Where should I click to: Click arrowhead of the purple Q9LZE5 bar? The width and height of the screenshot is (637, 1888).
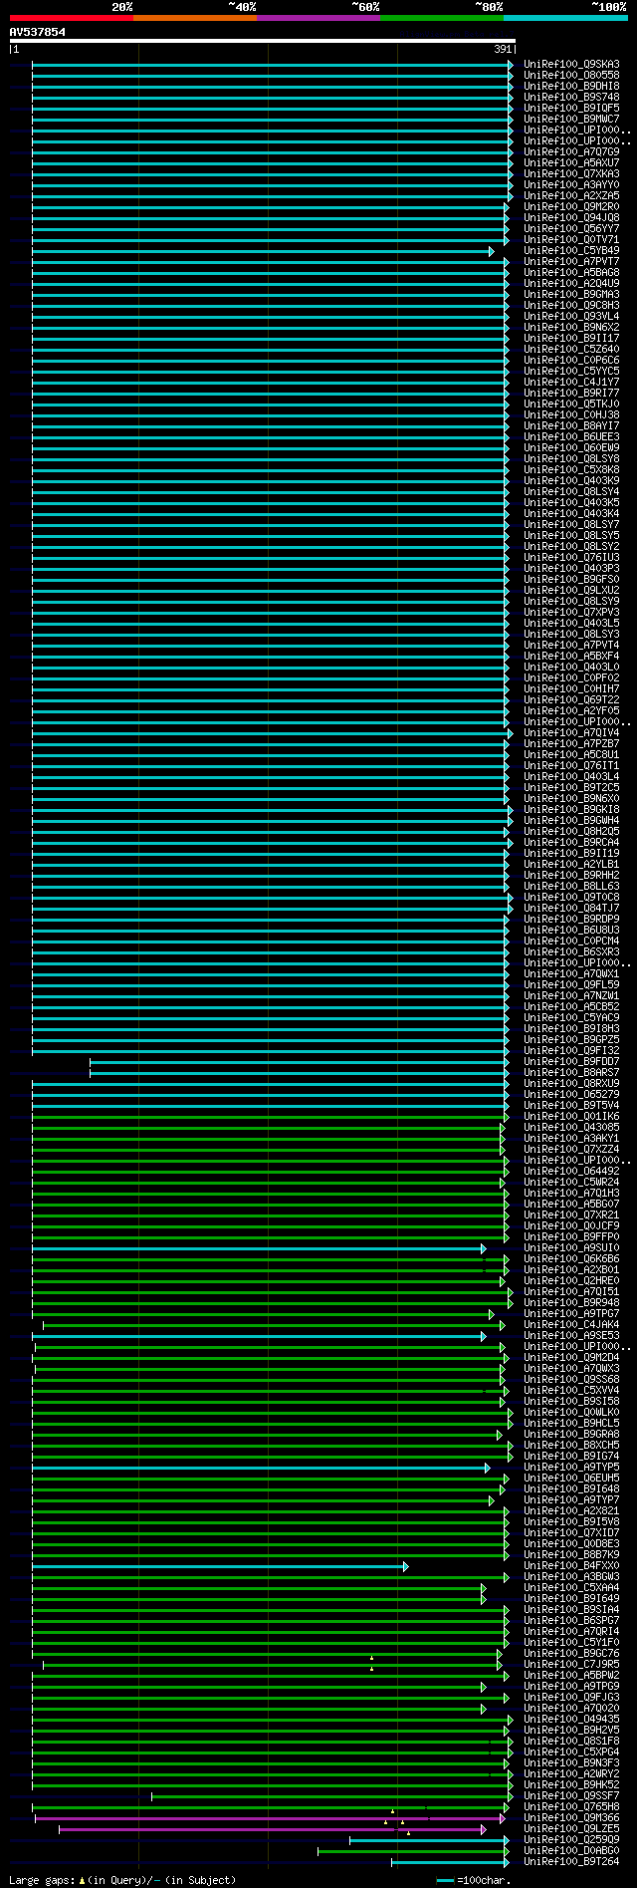coord(484,1830)
